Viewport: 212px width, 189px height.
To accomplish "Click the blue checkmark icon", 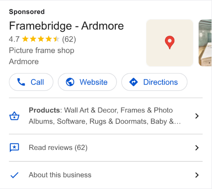I will (x=14, y=175).
